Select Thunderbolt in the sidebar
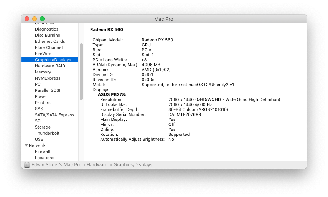Screen dimensions: 328x197 pyautogui.click(x=47, y=133)
